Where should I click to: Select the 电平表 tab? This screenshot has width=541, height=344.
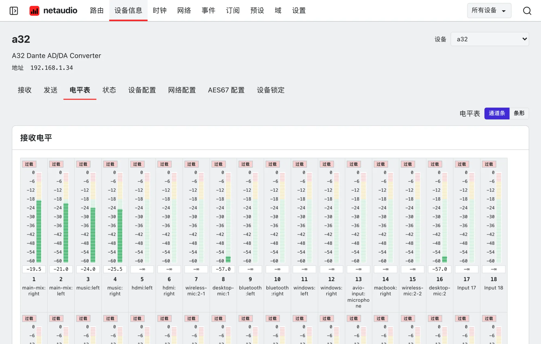click(x=80, y=90)
